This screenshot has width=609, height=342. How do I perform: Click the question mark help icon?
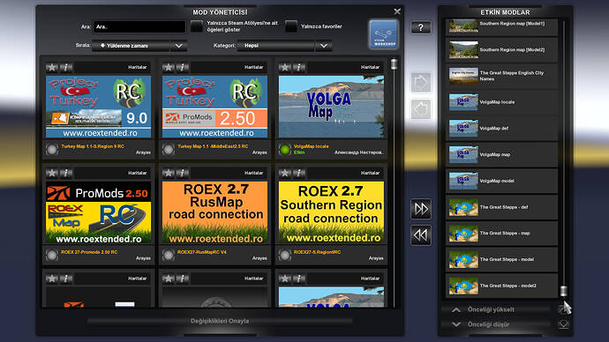[x=421, y=27]
